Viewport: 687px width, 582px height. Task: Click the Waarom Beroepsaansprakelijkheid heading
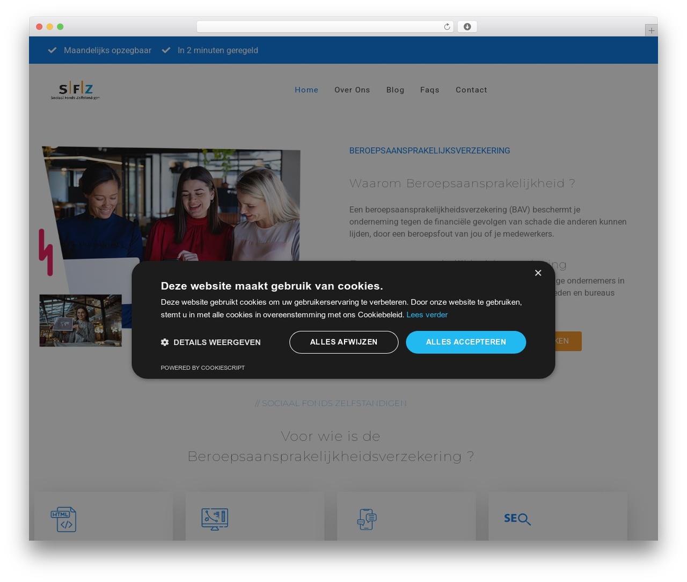(x=462, y=184)
